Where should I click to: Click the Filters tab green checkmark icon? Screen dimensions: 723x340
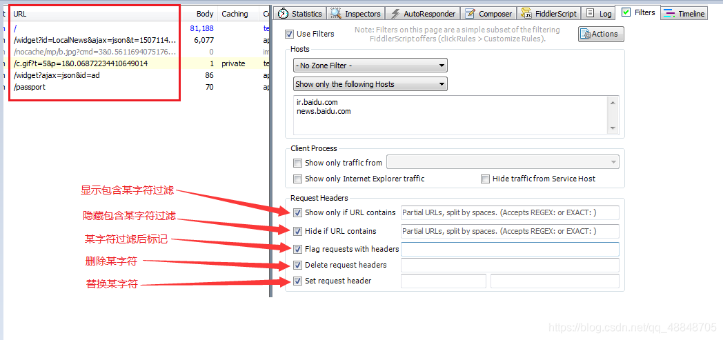coord(626,12)
